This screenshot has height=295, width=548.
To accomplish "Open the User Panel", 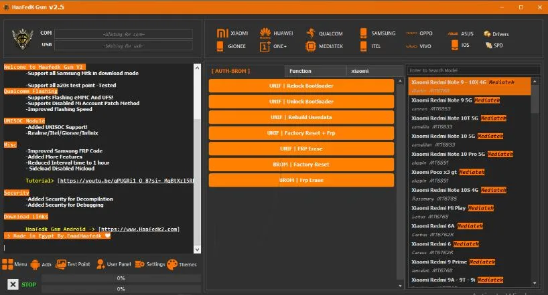I will [x=101, y=264].
